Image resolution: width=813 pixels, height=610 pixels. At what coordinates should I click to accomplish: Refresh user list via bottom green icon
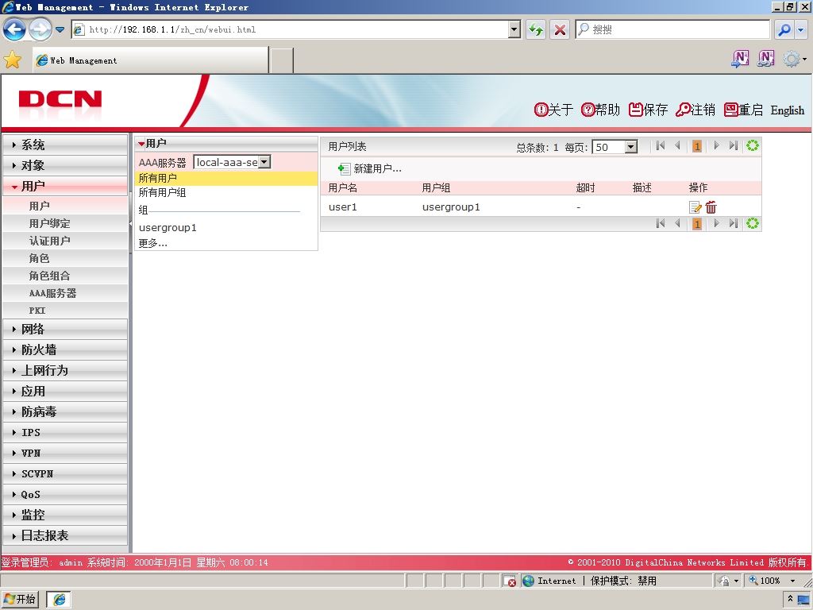(753, 223)
